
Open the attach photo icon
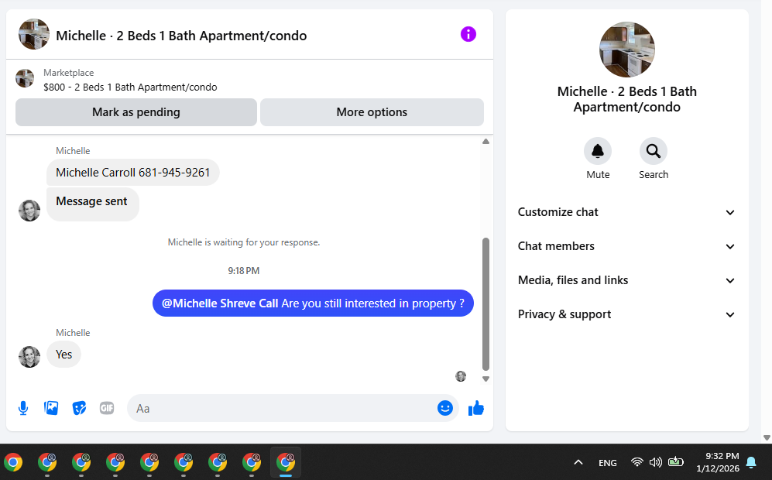pyautogui.click(x=51, y=408)
